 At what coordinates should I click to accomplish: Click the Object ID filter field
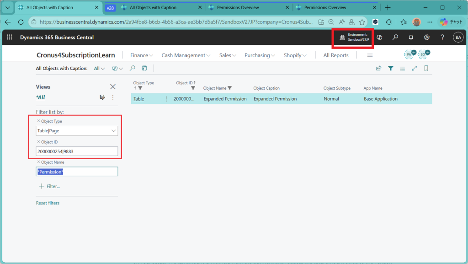pos(77,151)
